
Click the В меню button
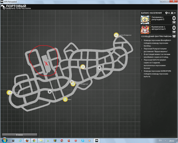click(x=19, y=135)
